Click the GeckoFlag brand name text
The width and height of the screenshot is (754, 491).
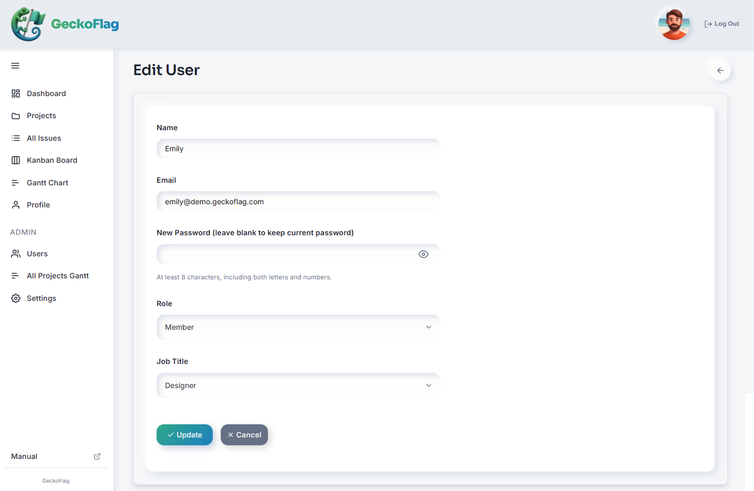click(x=85, y=24)
